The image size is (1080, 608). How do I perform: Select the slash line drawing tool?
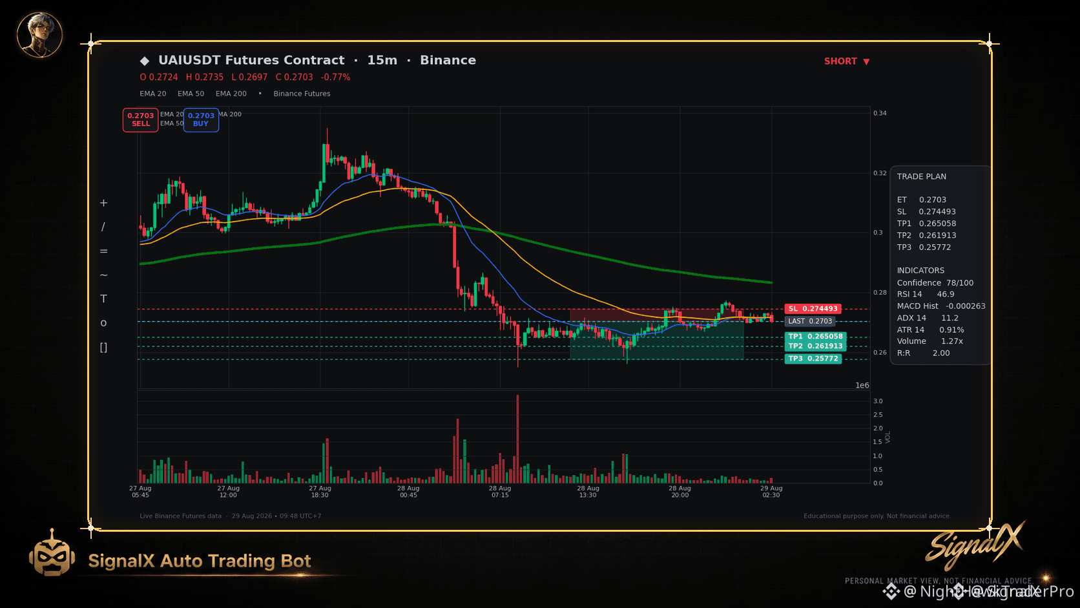point(103,227)
